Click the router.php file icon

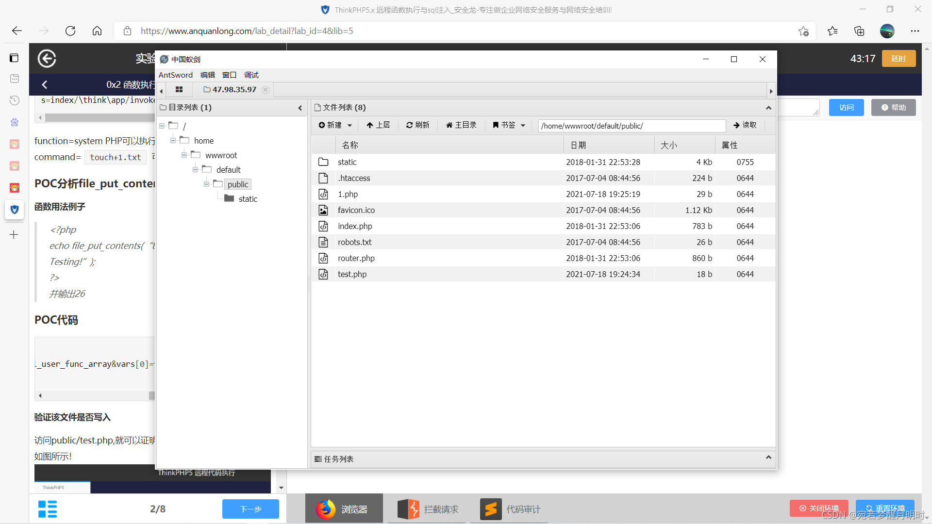click(x=323, y=258)
